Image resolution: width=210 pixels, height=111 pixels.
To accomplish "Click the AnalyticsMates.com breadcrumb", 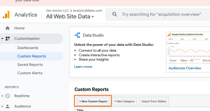I will tap(88, 11).
